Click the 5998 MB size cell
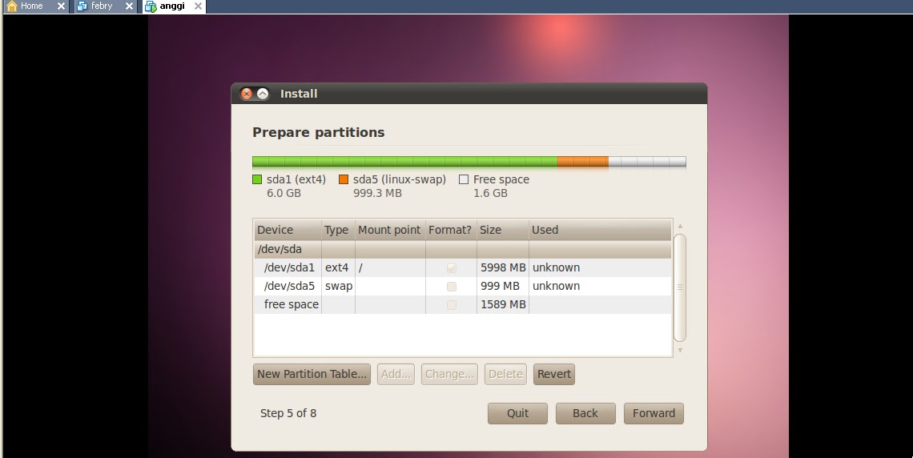913x458 pixels. coord(503,267)
